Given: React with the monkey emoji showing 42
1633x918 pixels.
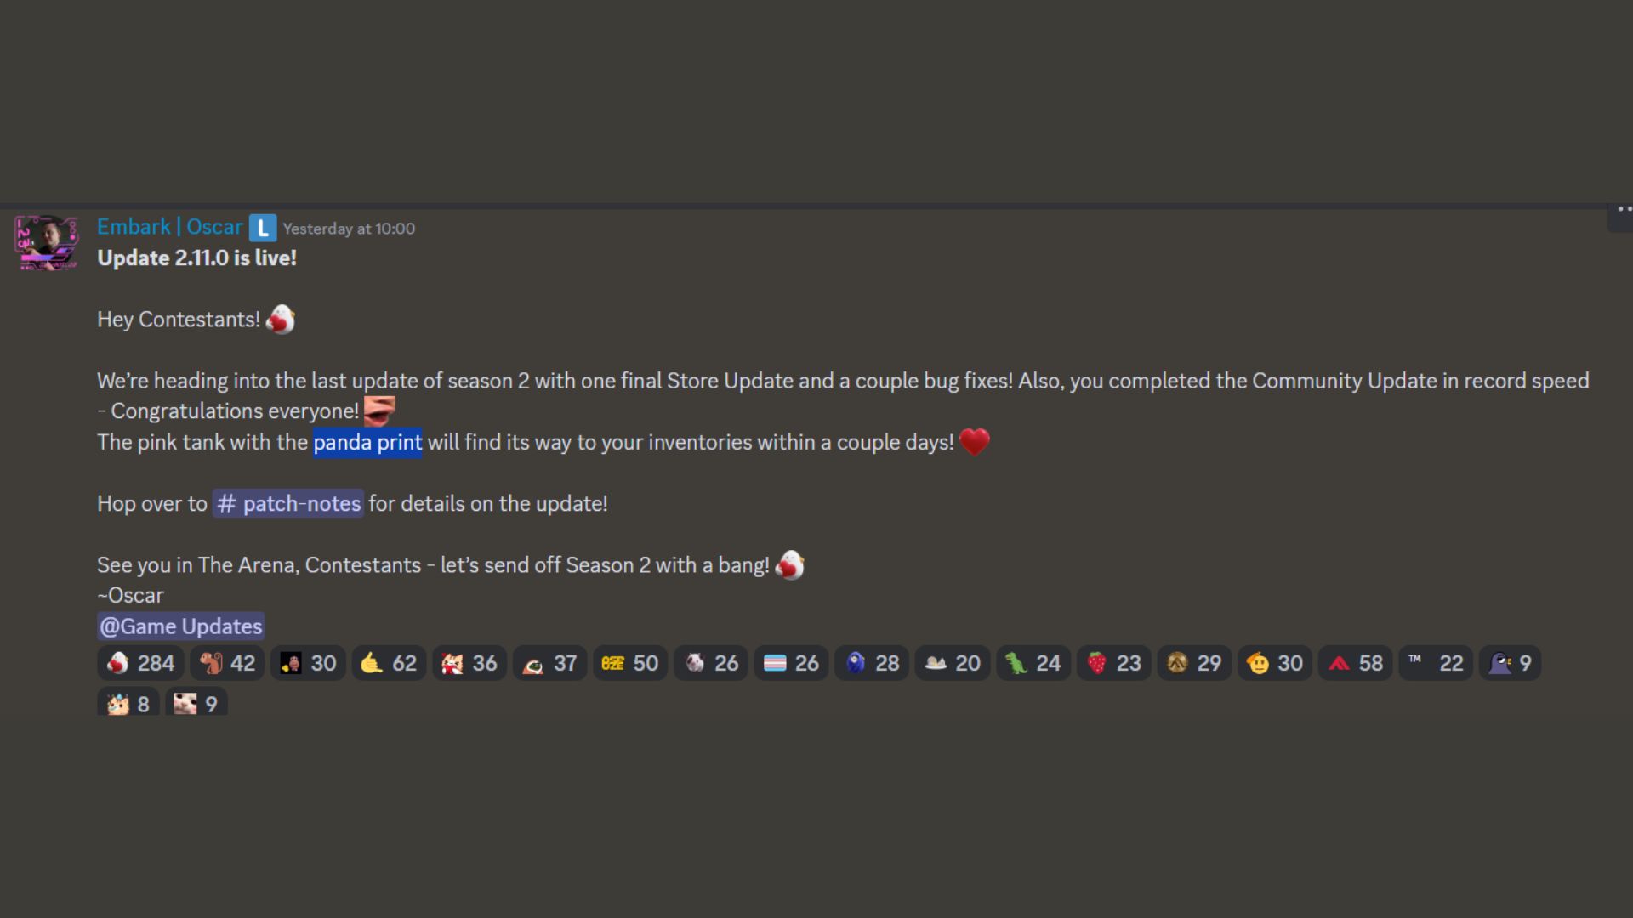Looking at the screenshot, I should [x=227, y=663].
